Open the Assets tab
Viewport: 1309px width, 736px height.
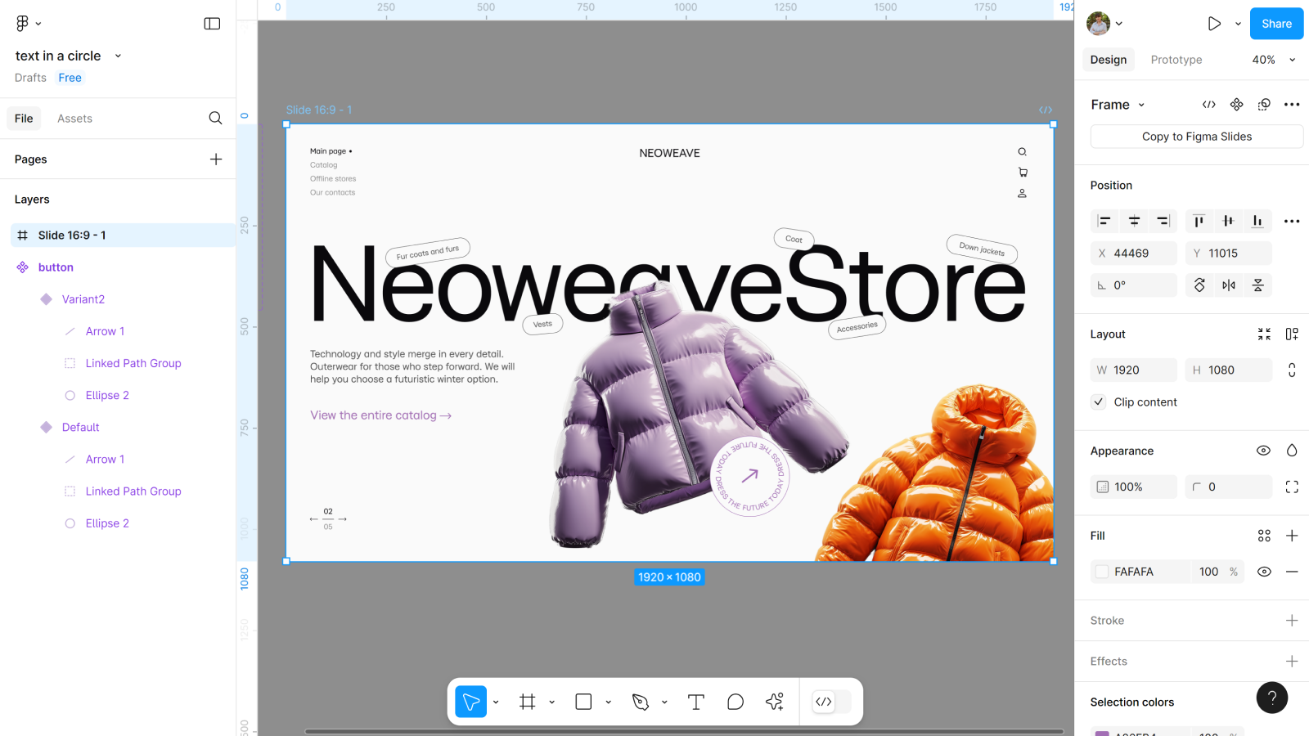click(x=74, y=119)
